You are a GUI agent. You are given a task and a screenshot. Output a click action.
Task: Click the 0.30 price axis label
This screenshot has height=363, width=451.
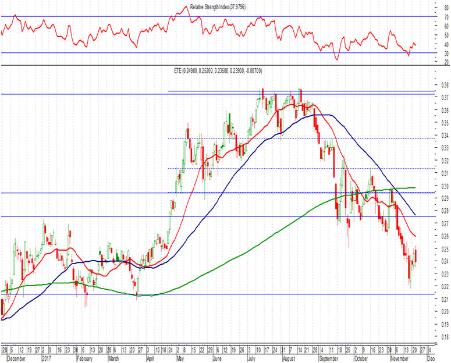445,186
